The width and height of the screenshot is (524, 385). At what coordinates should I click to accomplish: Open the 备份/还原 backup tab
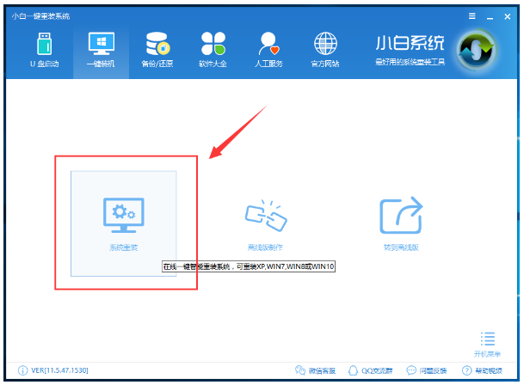click(157, 50)
